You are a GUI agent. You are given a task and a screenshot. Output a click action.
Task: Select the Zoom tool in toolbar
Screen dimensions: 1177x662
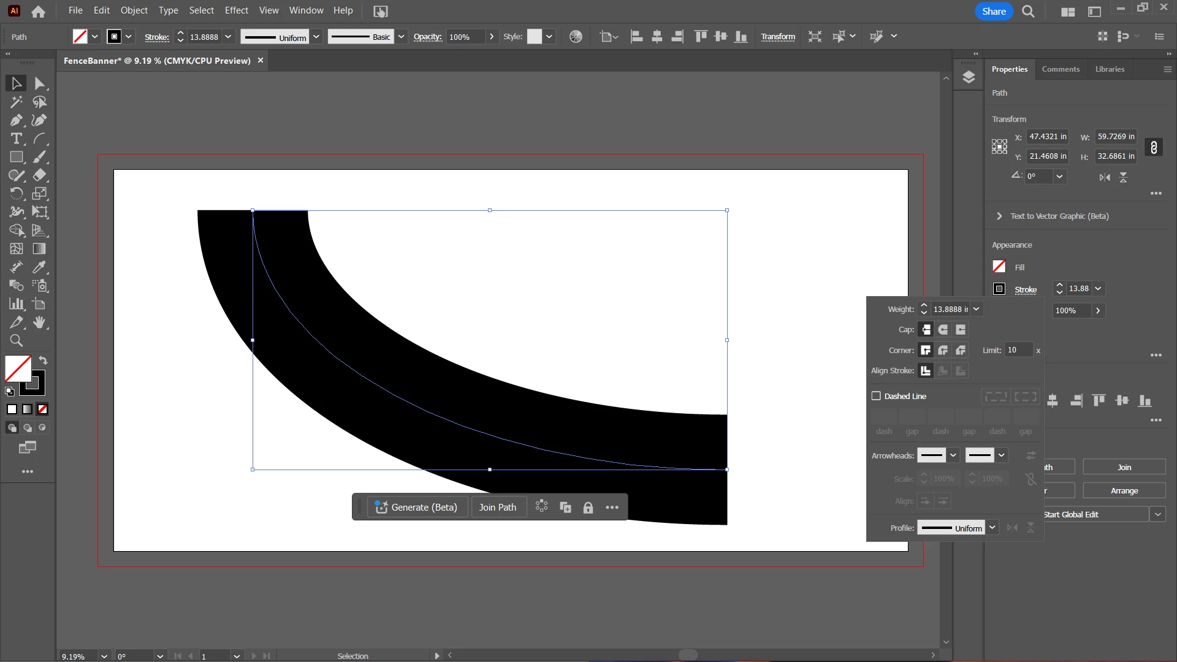[16, 341]
